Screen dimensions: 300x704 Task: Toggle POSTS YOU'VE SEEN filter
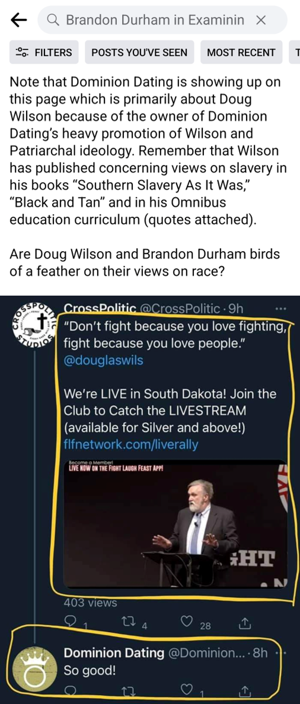tap(139, 52)
